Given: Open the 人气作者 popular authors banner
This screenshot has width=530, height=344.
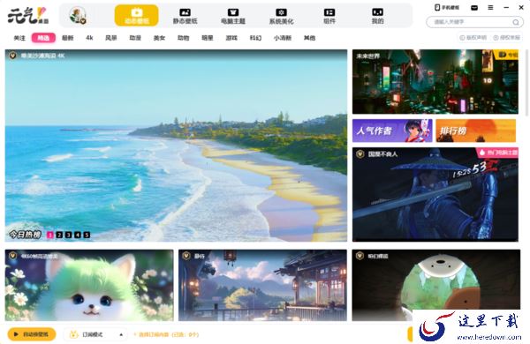Looking at the screenshot, I should (x=392, y=131).
